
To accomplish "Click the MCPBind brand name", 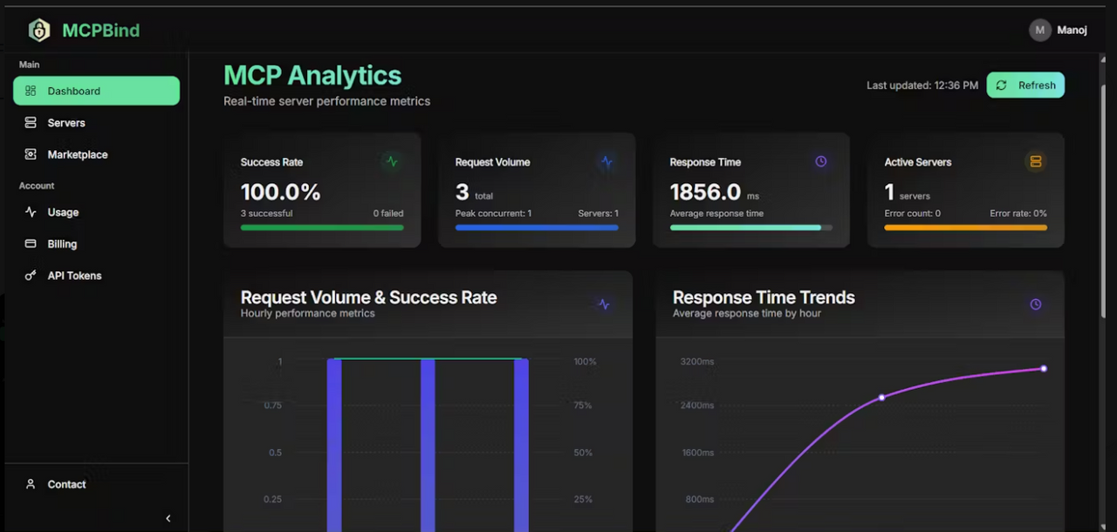I will 101,31.
